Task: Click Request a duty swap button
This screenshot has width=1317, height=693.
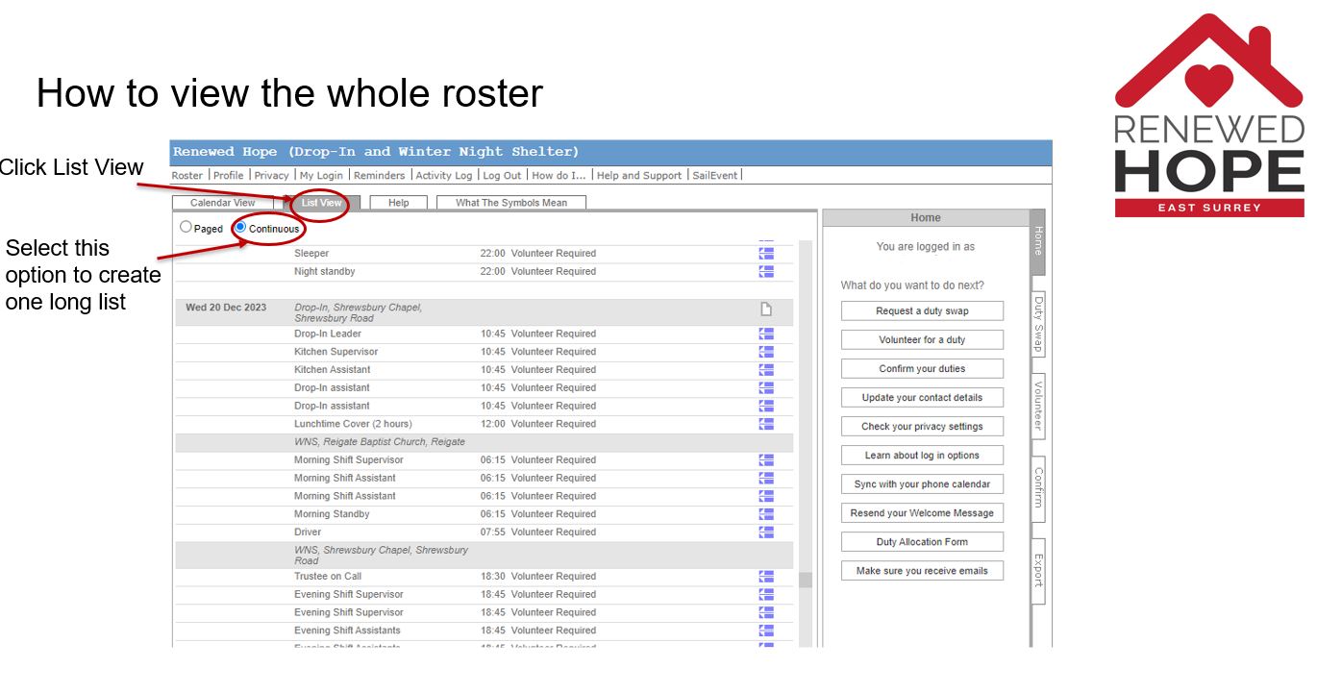Action: pos(922,311)
